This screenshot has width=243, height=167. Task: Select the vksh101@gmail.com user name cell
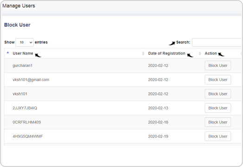31,80
